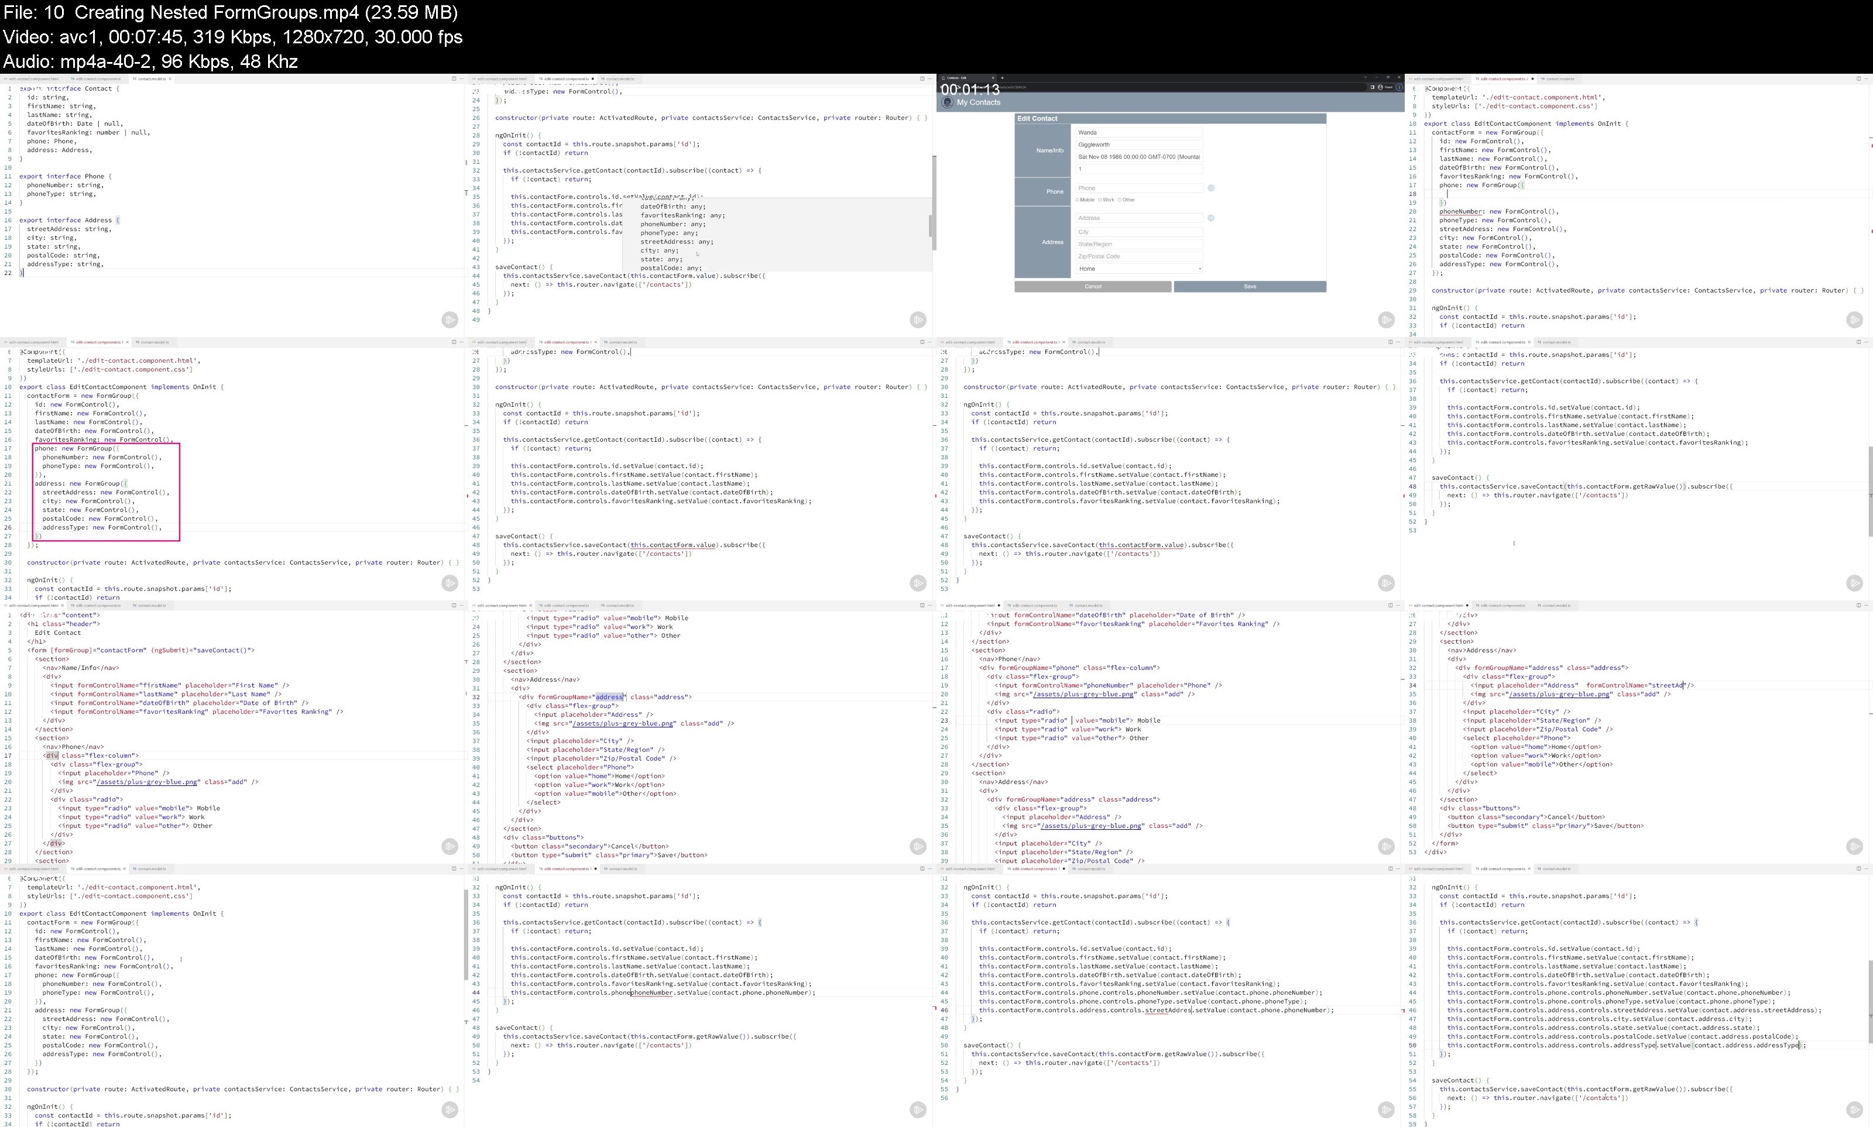1873x1127 pixels.
Task: Click the add phone plus icon
Action: tap(1210, 188)
